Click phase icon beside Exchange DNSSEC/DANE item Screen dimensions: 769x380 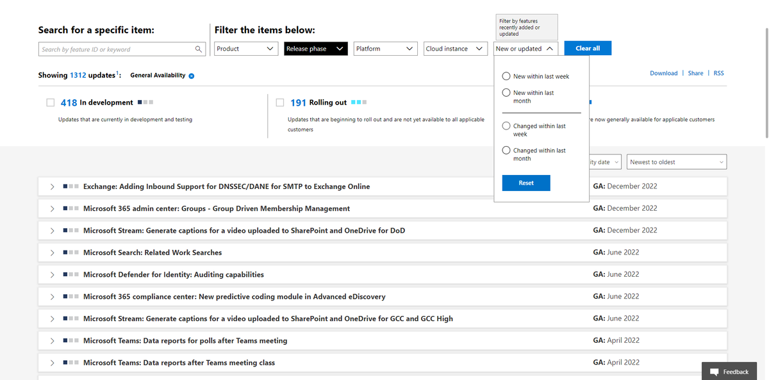[71, 186]
